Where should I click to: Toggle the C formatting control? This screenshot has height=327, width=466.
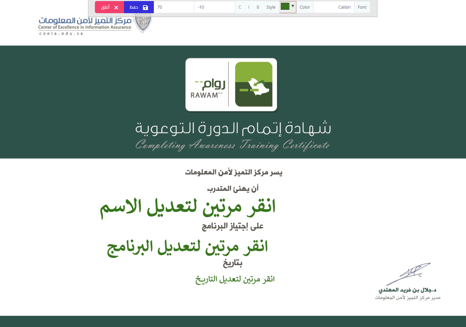pyautogui.click(x=240, y=7)
